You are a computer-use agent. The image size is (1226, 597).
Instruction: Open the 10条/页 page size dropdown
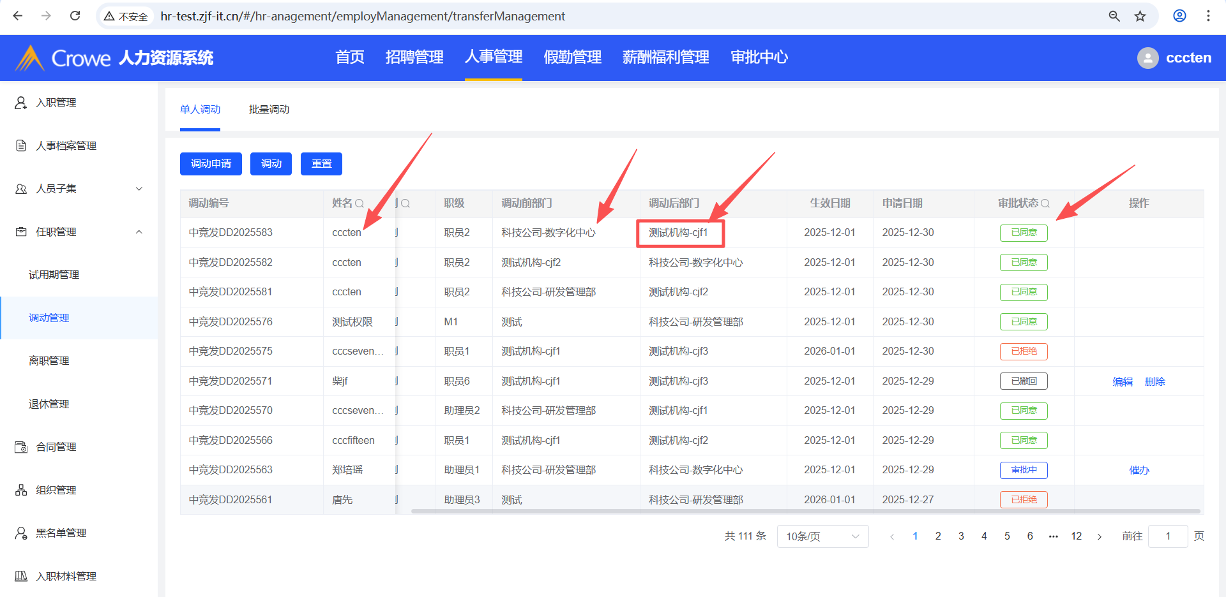822,536
